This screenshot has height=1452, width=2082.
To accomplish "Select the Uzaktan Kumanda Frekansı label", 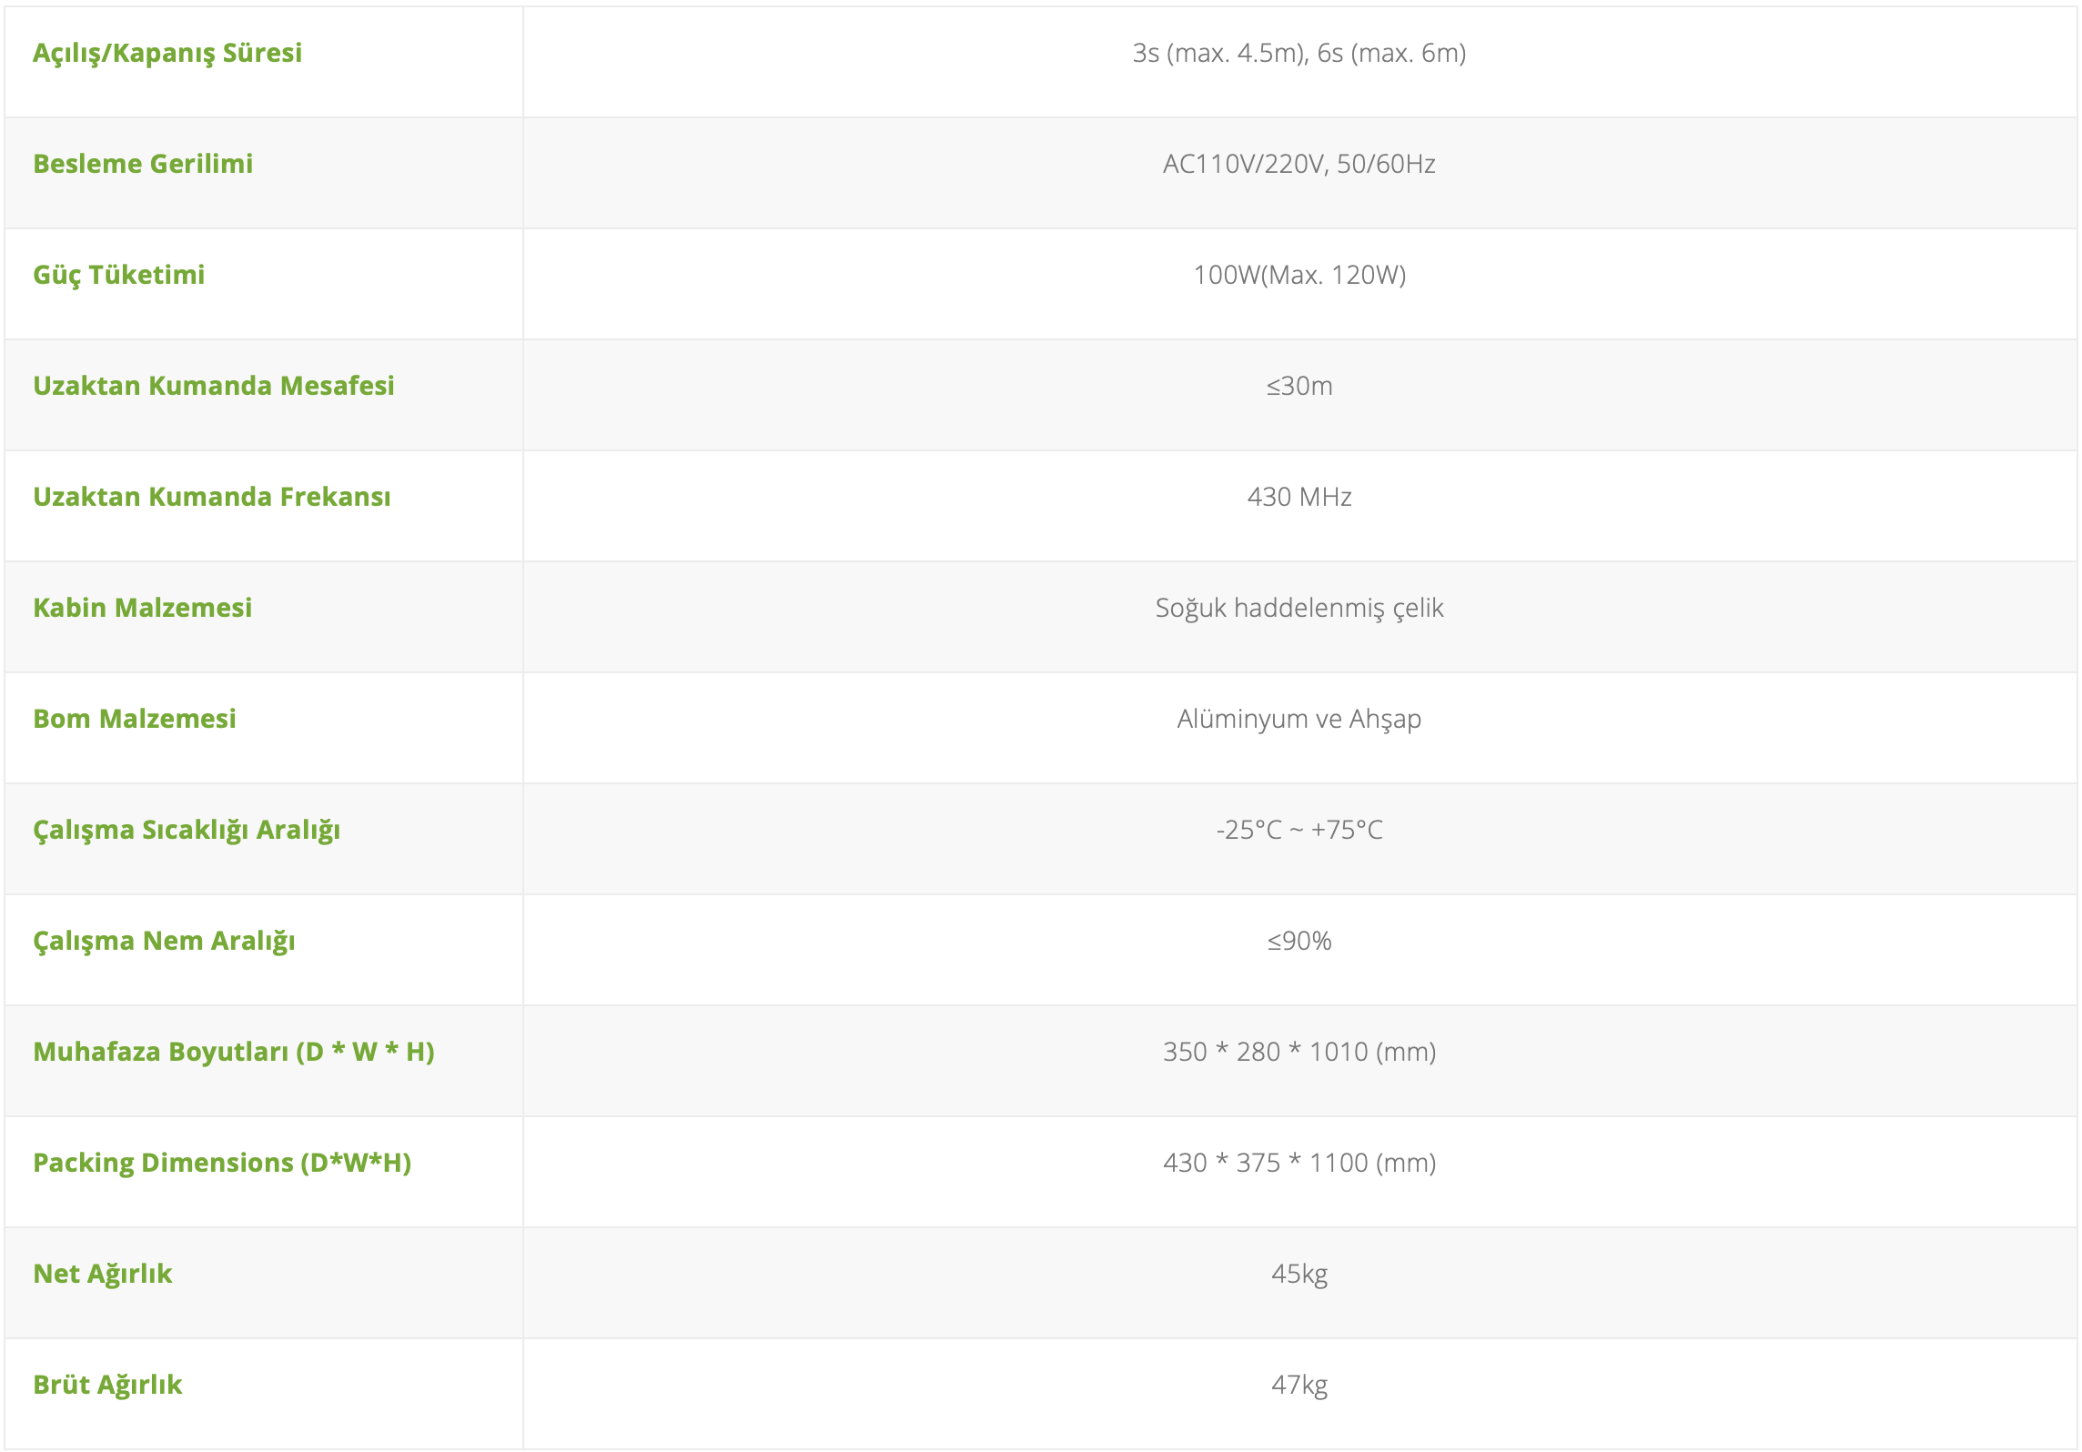I will coord(212,497).
